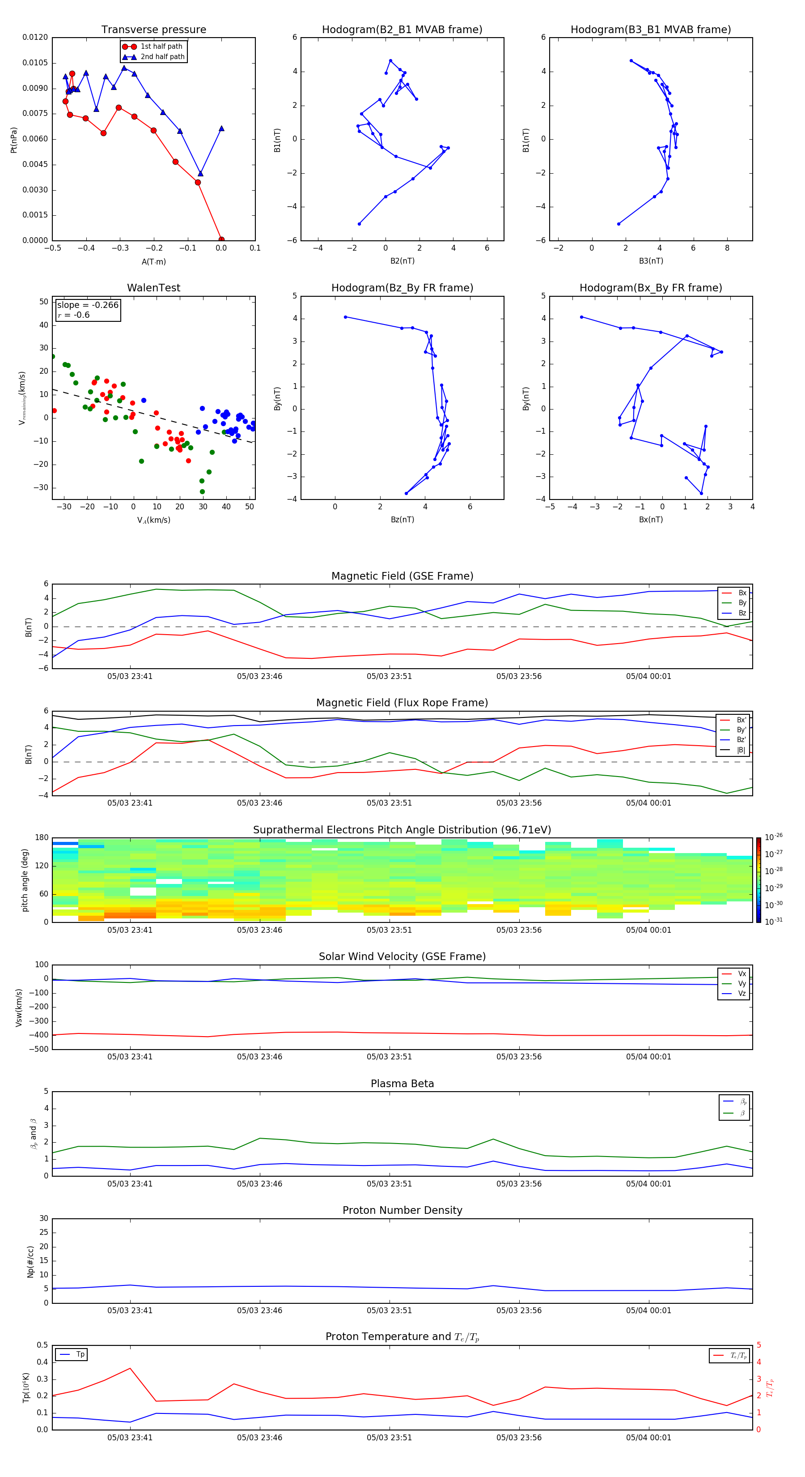Click the Bx' entry in Flux Rope legend
The image size is (805, 1477).
click(x=733, y=720)
